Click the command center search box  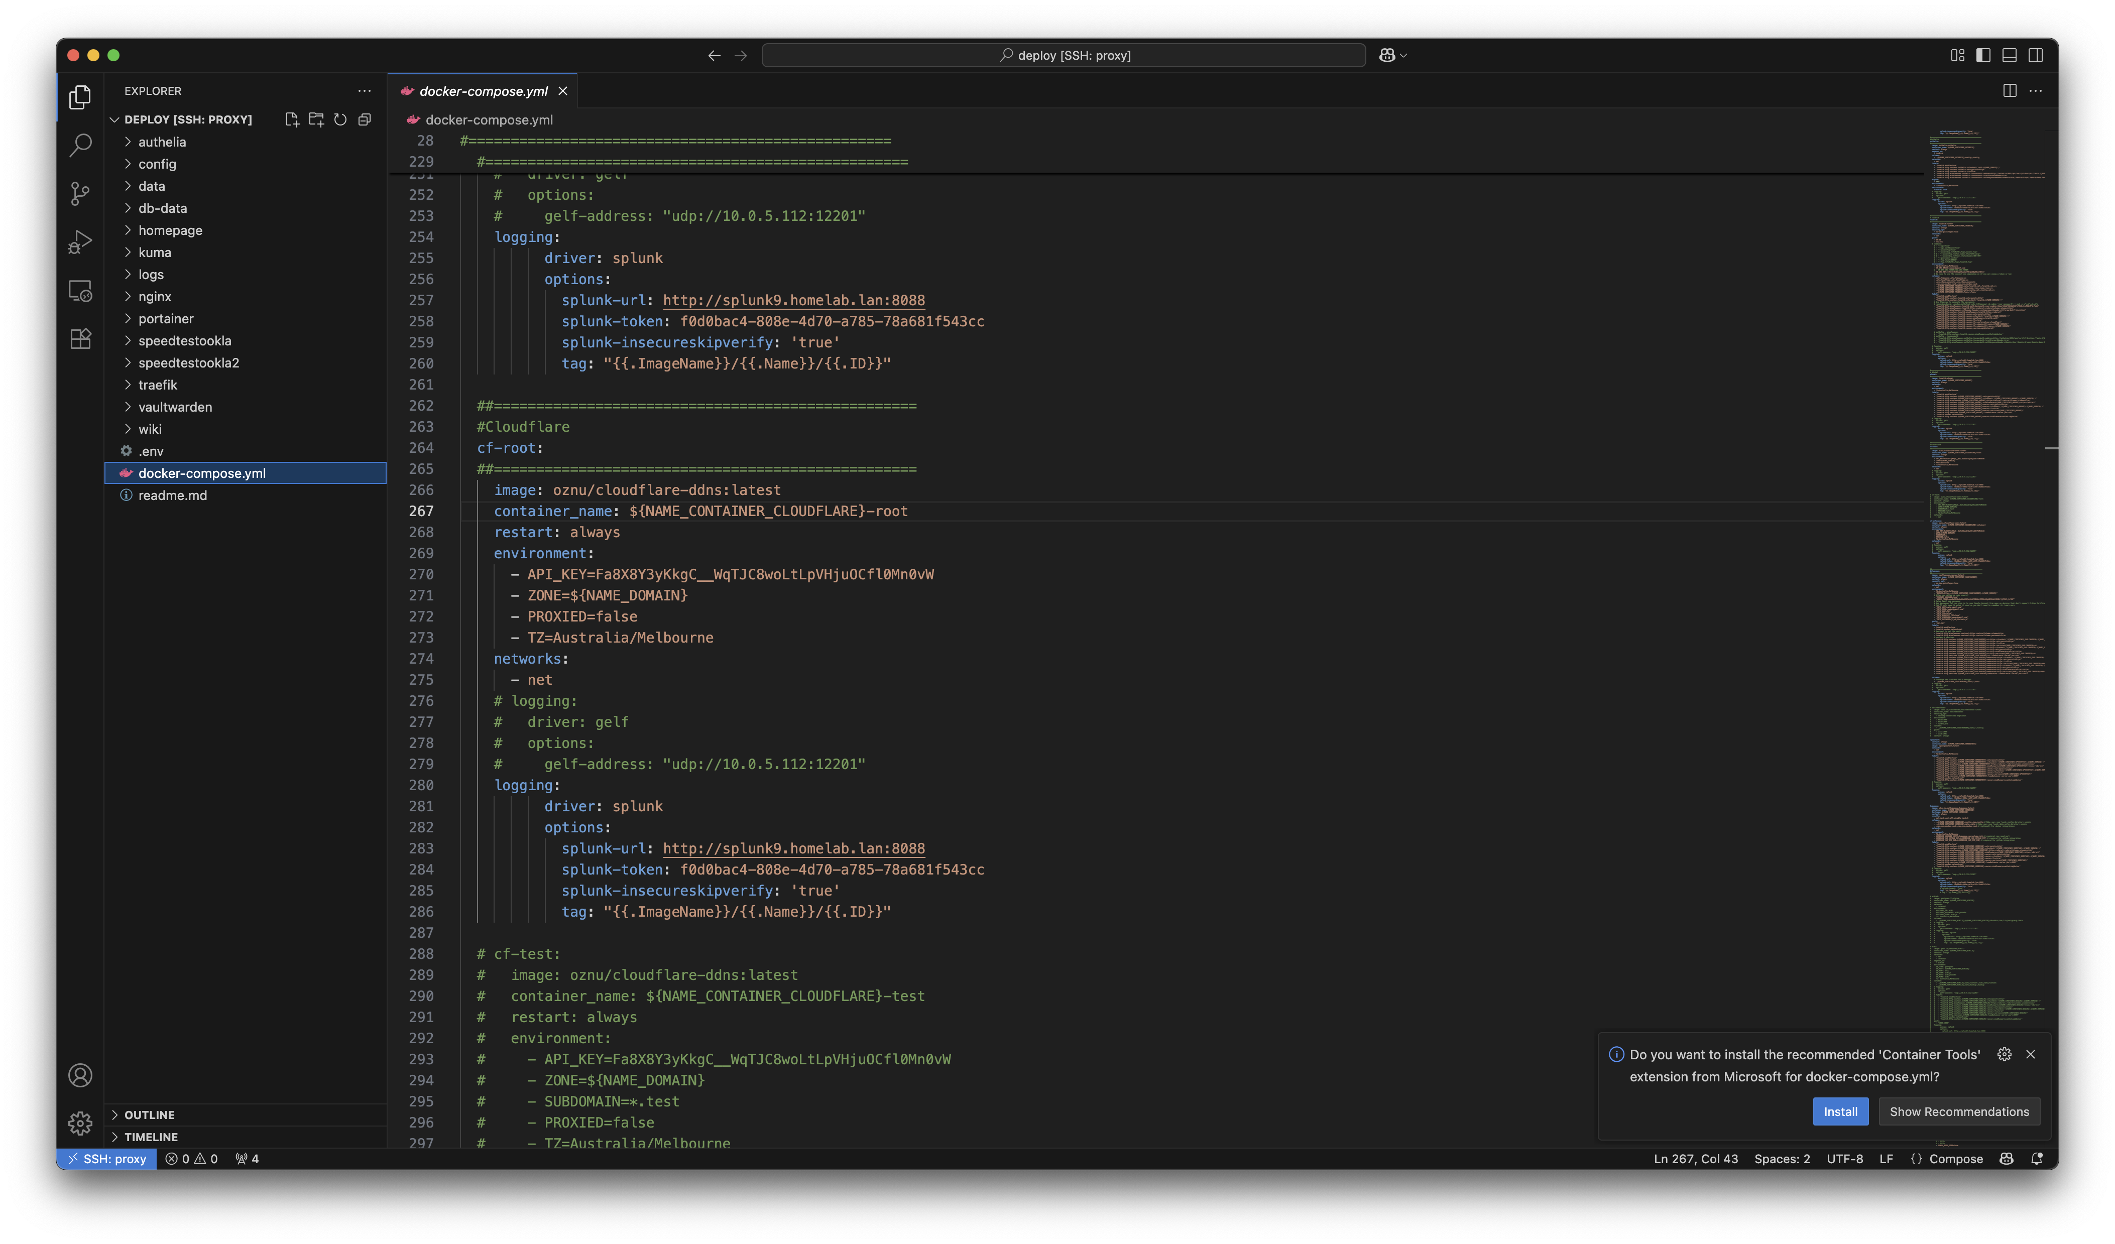(x=1064, y=55)
